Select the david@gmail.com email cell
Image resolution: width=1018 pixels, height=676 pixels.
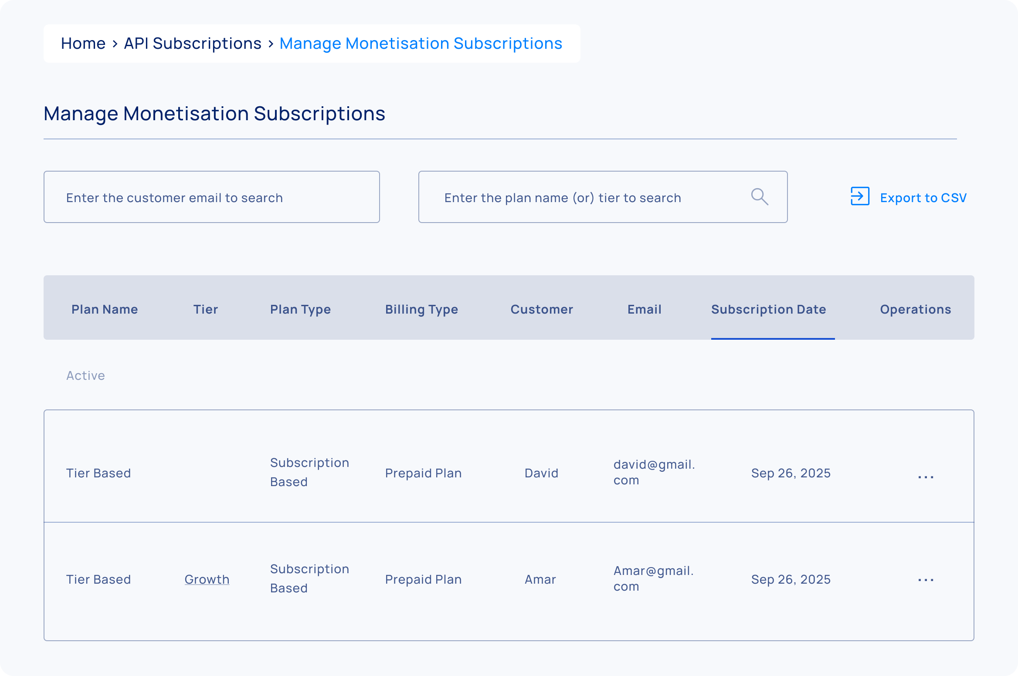(654, 473)
